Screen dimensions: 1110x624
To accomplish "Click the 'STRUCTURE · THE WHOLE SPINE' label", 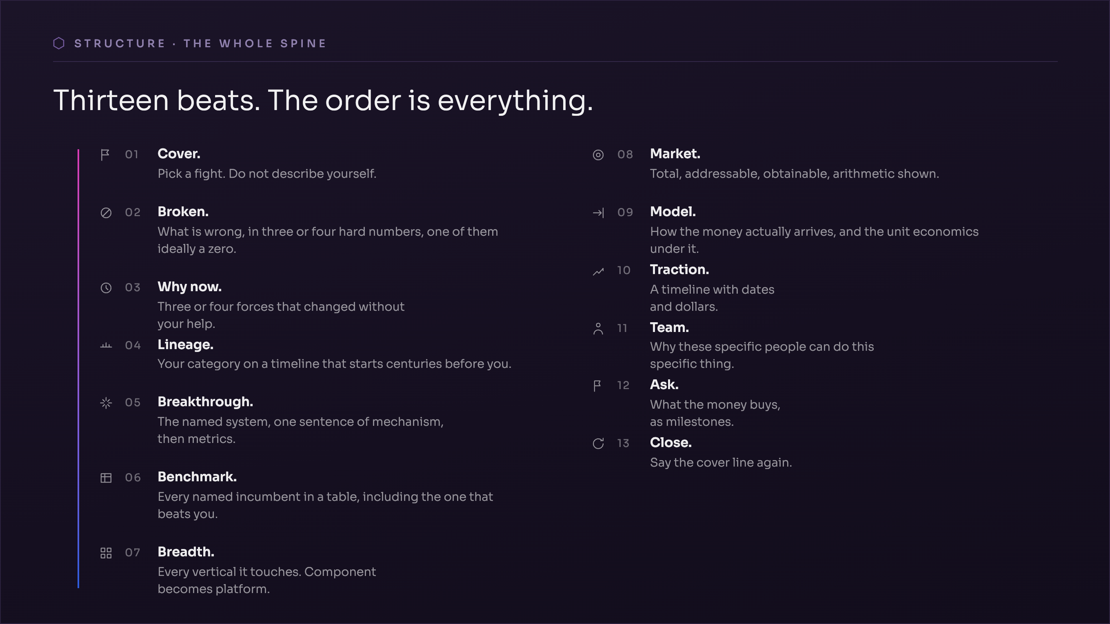I will point(200,43).
